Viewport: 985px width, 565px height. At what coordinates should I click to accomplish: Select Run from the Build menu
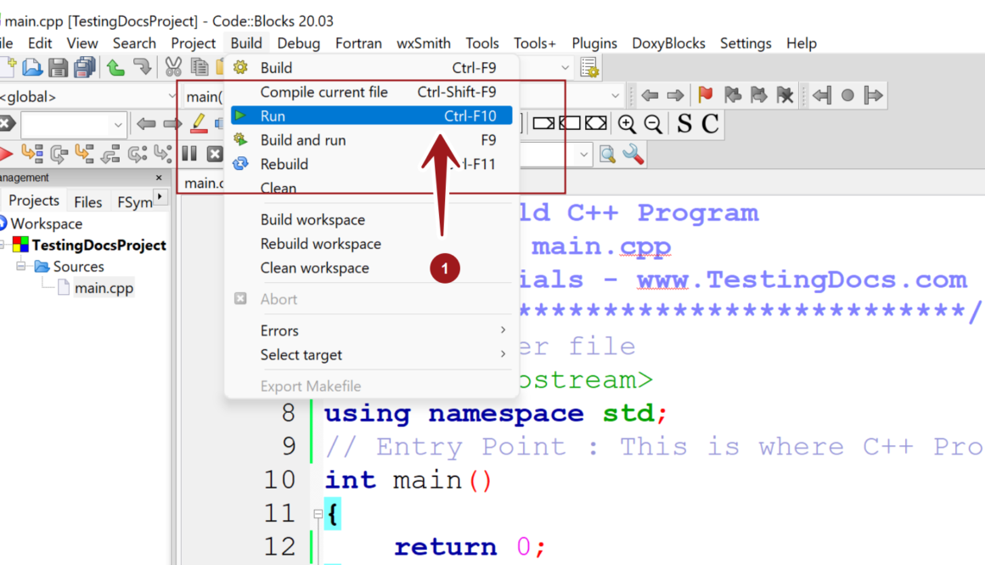(371, 116)
